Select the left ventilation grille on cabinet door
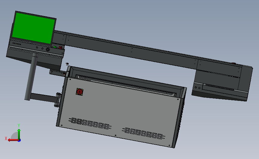 [x=90, y=124]
